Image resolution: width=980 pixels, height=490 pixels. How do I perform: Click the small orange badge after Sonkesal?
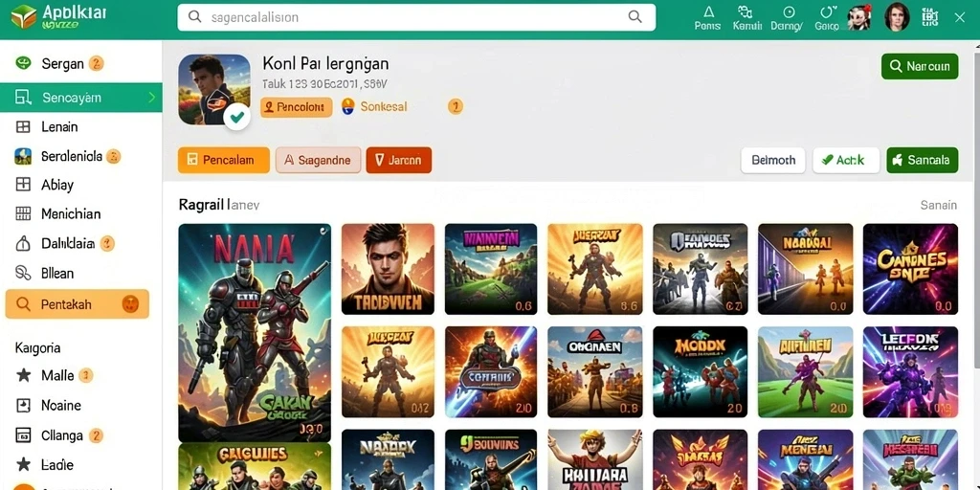(x=456, y=107)
